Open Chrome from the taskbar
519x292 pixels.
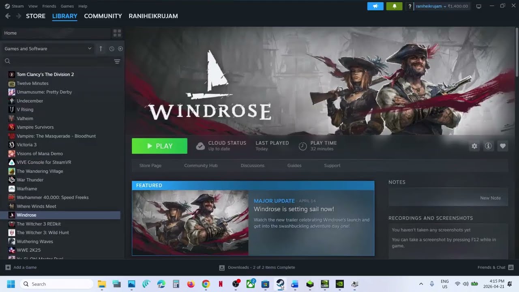[x=206, y=284]
